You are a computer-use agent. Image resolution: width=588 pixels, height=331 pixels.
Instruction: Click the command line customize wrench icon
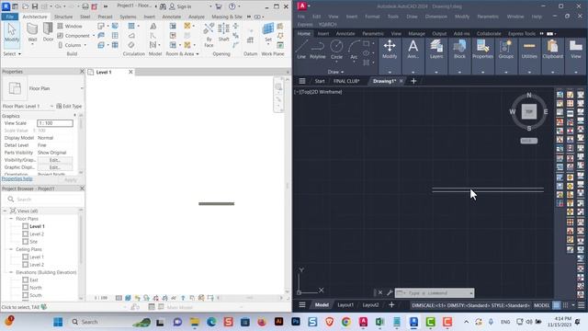click(390, 292)
